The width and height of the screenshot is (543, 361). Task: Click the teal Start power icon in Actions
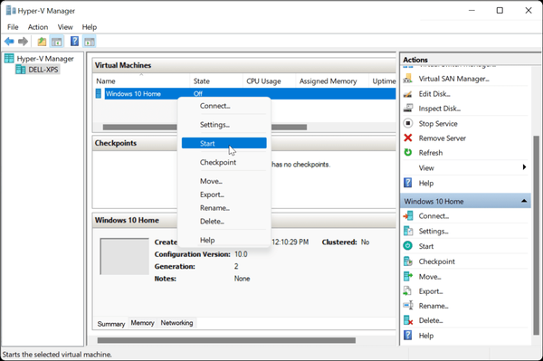(x=408, y=246)
